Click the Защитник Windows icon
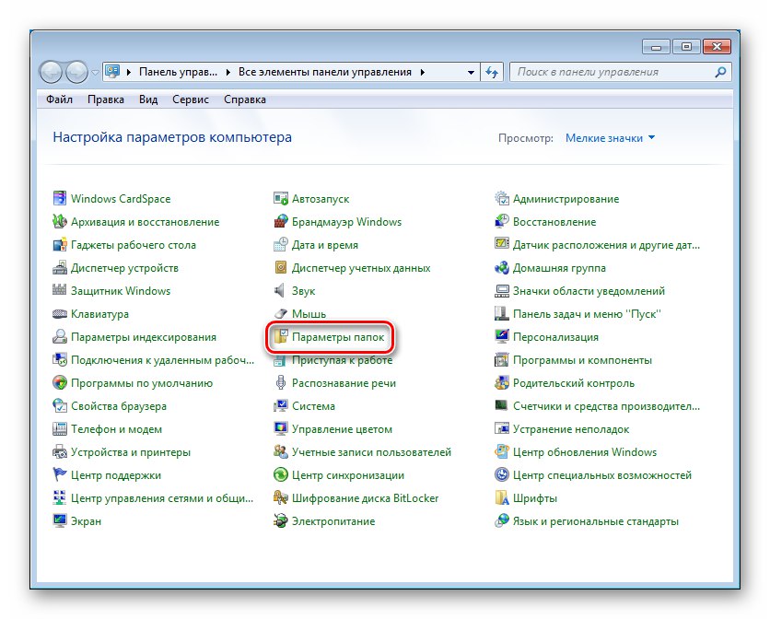Image resolution: width=770 pixels, height=619 pixels. (x=60, y=290)
